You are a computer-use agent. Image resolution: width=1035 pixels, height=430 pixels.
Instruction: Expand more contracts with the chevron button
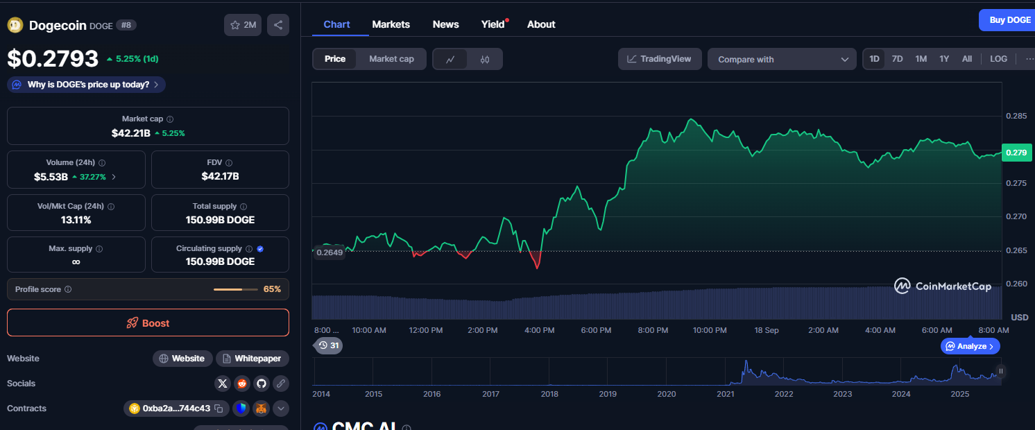pos(280,409)
